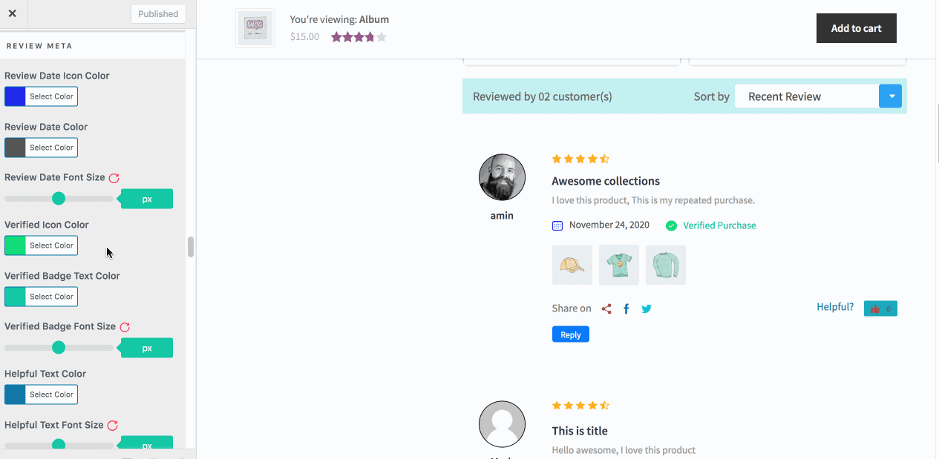Share the review on Twitter
Image resolution: width=939 pixels, height=459 pixels.
pyautogui.click(x=646, y=308)
